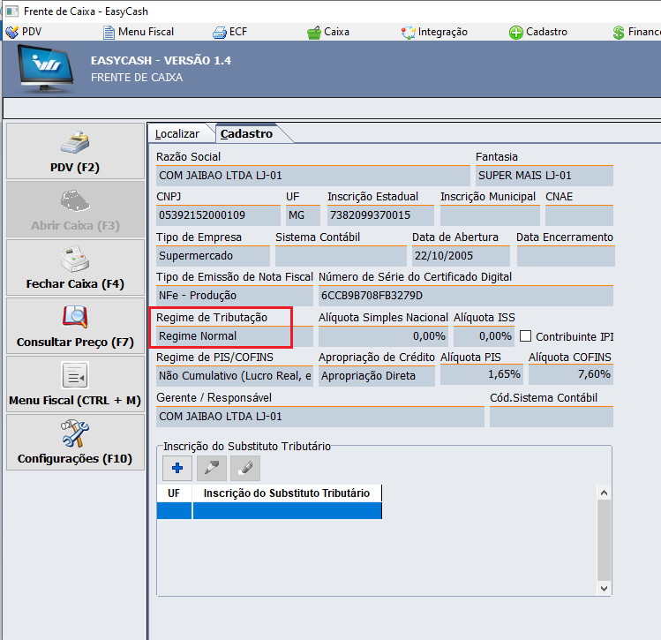This screenshot has height=640, width=661.
Task: Click the Razão Social field
Action: pyautogui.click(x=312, y=176)
